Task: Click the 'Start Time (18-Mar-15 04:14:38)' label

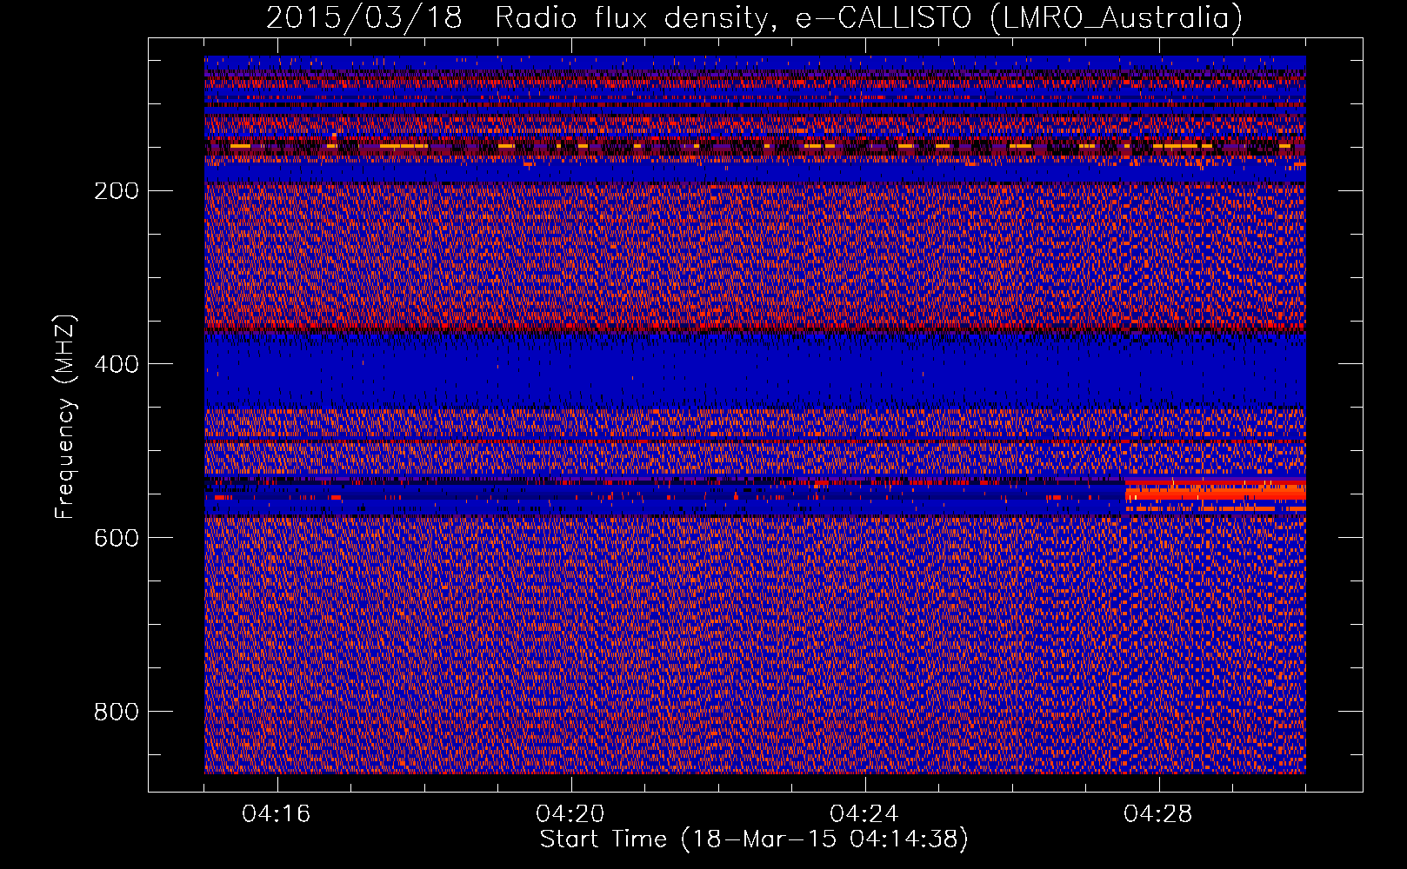Action: [754, 839]
